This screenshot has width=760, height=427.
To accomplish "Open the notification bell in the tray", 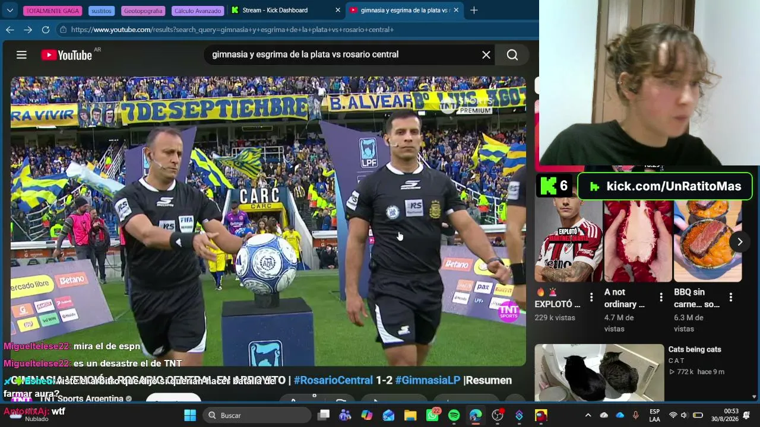I will pyautogui.click(x=746, y=415).
